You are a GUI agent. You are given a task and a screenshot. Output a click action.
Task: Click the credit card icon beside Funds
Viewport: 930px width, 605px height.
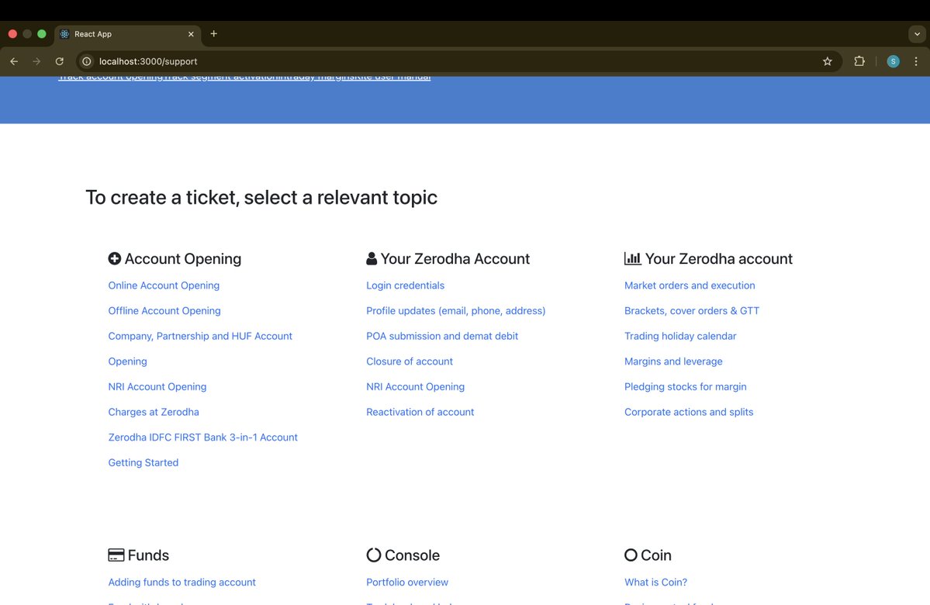[x=116, y=555]
